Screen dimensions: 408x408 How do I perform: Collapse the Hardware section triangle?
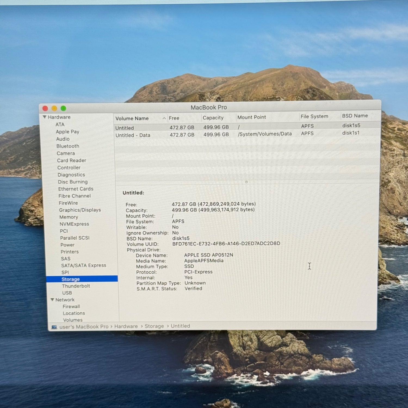(45, 117)
